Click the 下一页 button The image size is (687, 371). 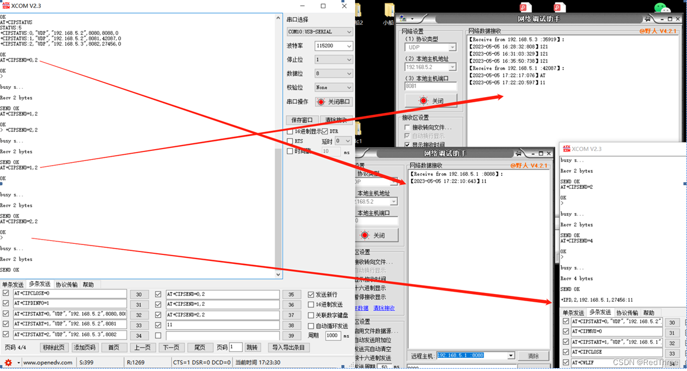[x=171, y=347]
